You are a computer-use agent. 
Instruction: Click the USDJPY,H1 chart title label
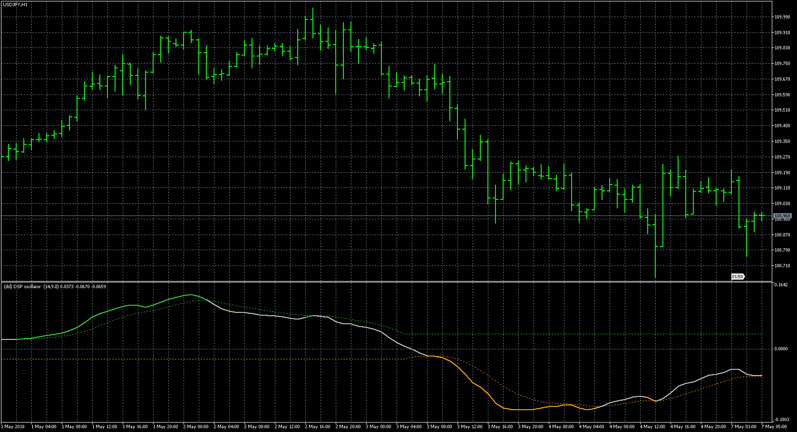15,4
